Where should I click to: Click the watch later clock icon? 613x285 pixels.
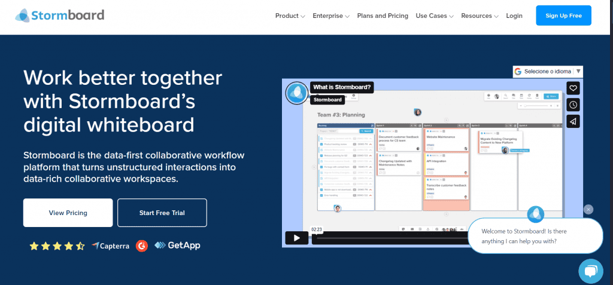tap(573, 105)
